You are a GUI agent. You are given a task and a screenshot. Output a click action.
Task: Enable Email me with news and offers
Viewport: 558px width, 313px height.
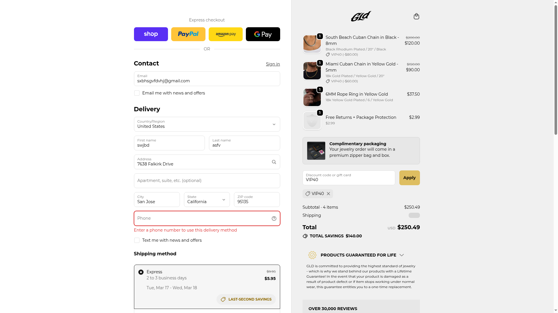[137, 93]
